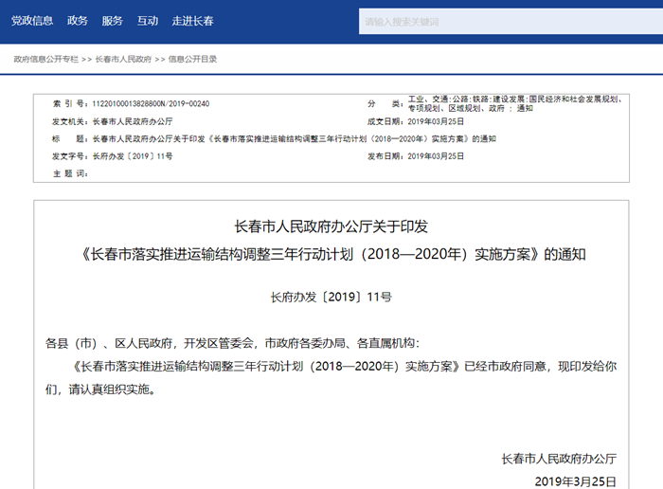663x489 pixels.
Task: Open the 党政信息 navigation menu
Action: (x=32, y=20)
